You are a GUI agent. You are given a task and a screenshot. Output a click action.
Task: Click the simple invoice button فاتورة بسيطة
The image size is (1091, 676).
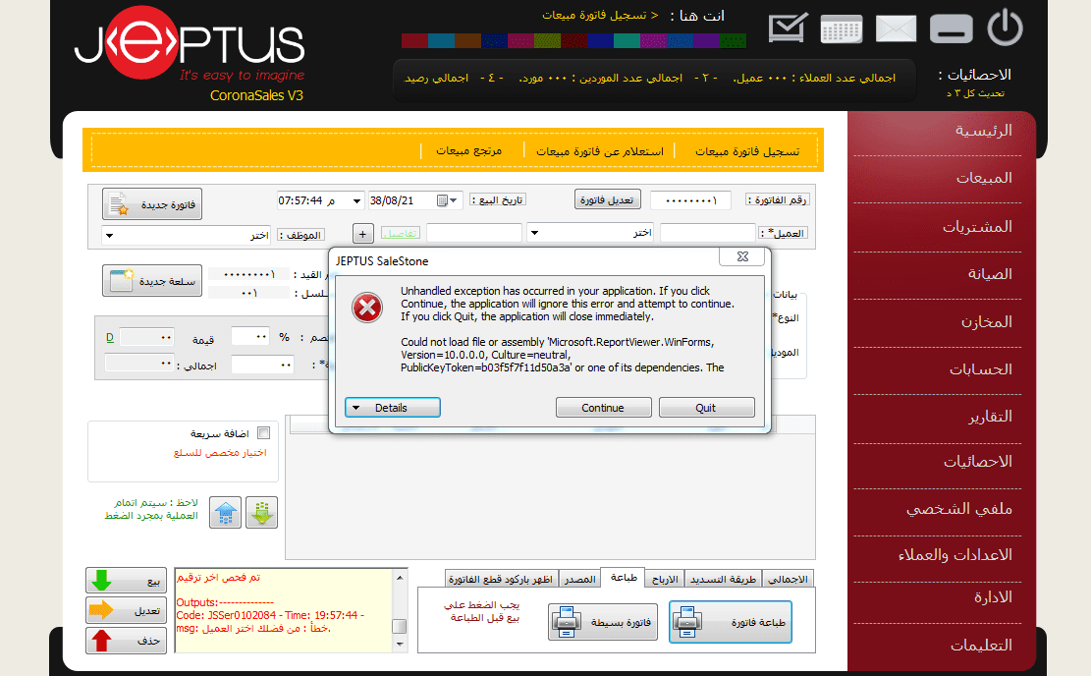603,622
